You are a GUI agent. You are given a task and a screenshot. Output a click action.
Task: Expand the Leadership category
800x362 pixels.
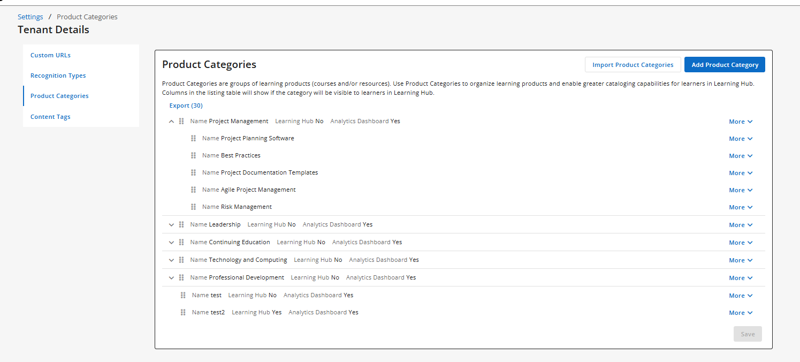click(x=171, y=225)
